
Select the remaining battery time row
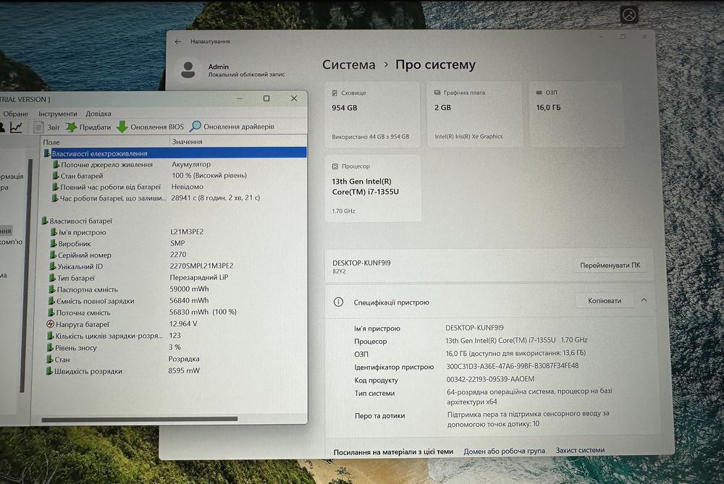pyautogui.click(x=174, y=198)
